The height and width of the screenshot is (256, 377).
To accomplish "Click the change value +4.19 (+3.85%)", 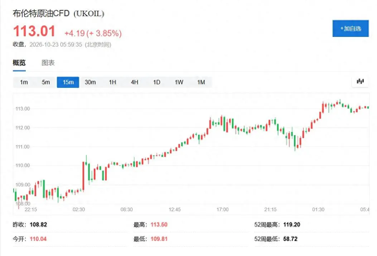I will (x=93, y=33).
